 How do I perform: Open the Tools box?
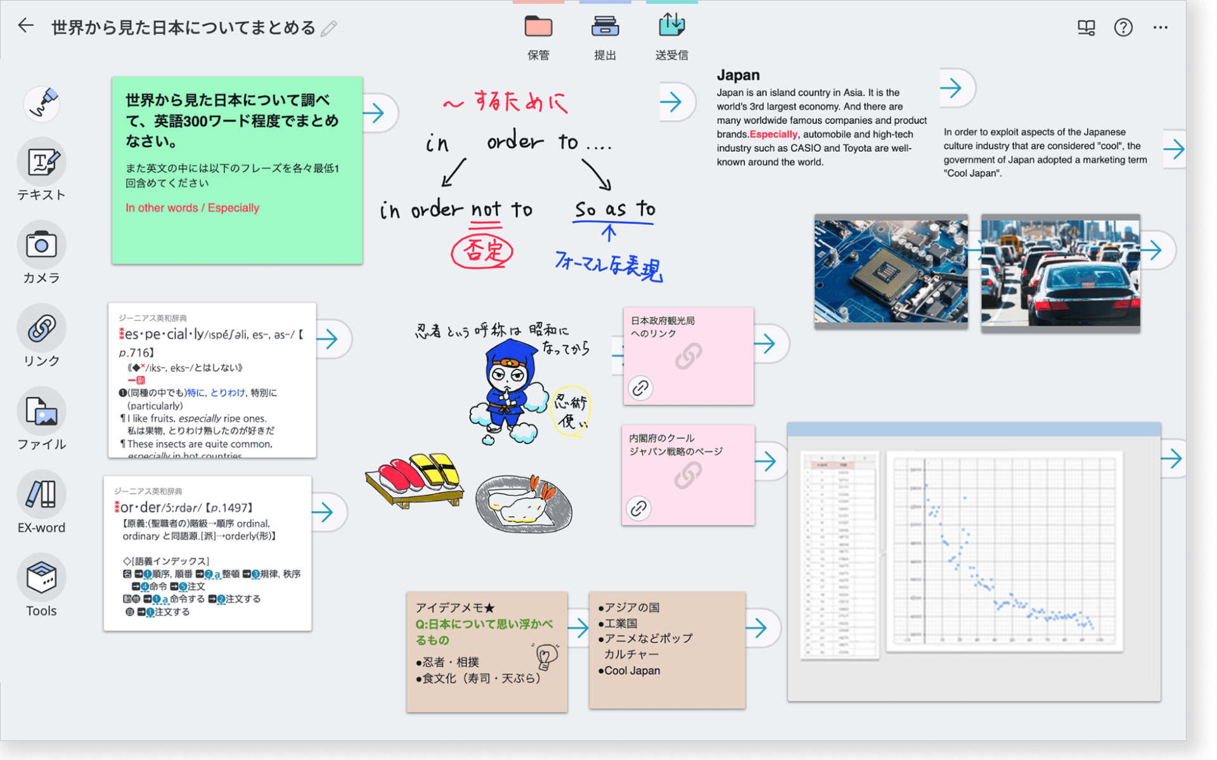[42, 578]
